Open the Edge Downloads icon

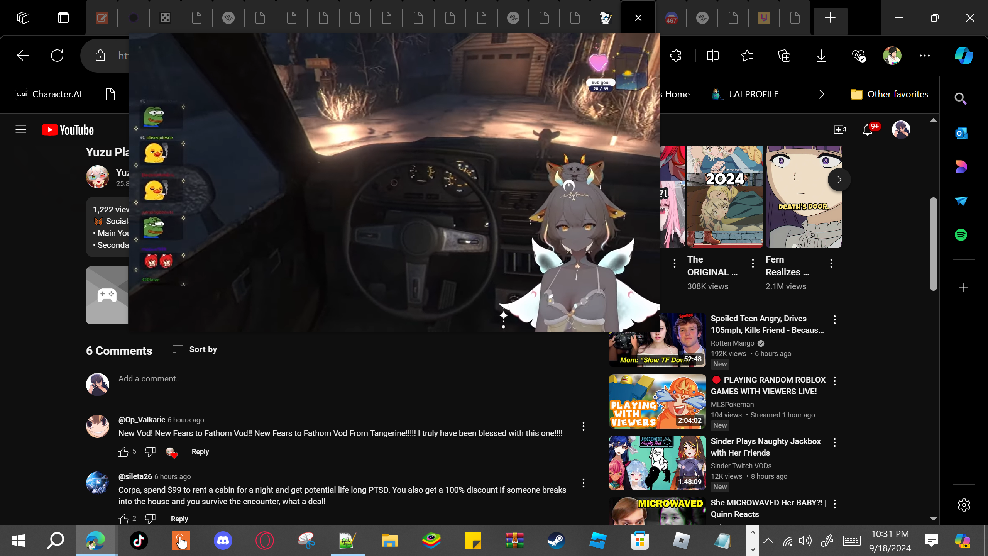(x=821, y=56)
